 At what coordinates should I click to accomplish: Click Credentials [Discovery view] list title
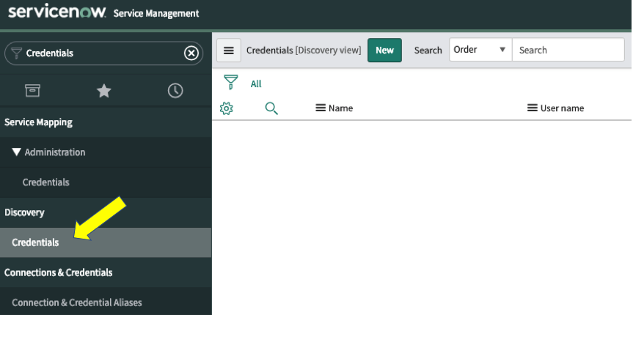pyautogui.click(x=304, y=51)
